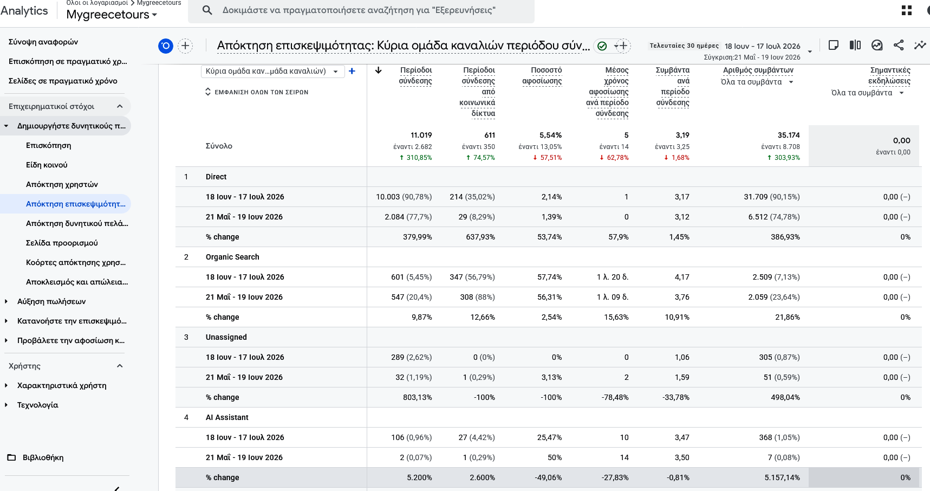Click Direct sessions value 10.003 (90,78%)

[x=404, y=197]
